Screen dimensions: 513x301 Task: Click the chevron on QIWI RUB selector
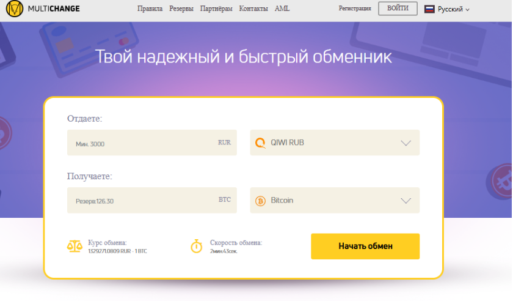[x=406, y=143]
